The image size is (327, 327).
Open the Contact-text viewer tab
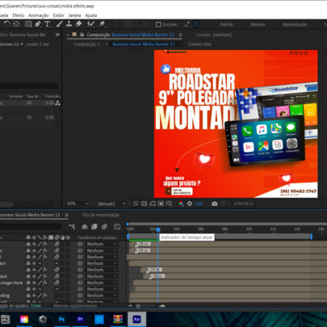[x=199, y=44]
